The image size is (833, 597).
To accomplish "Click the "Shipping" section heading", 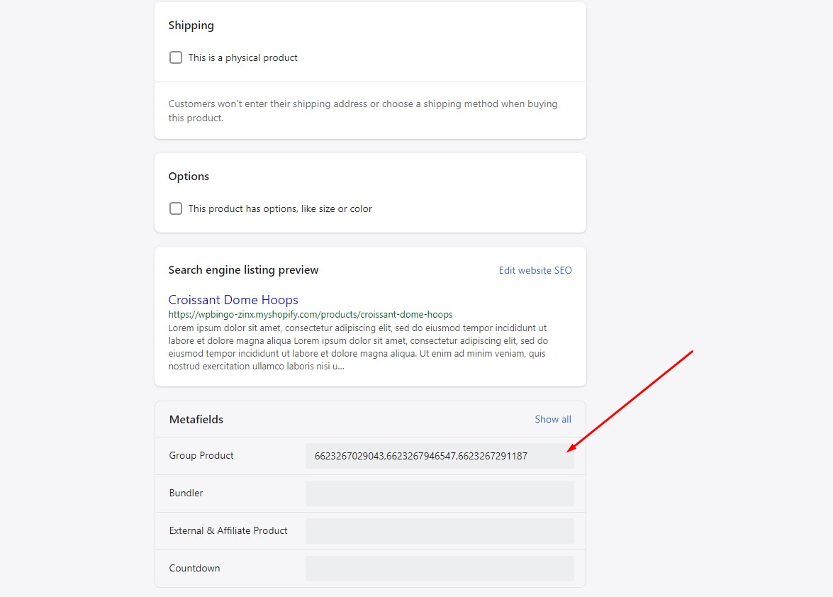I will pyautogui.click(x=191, y=26).
